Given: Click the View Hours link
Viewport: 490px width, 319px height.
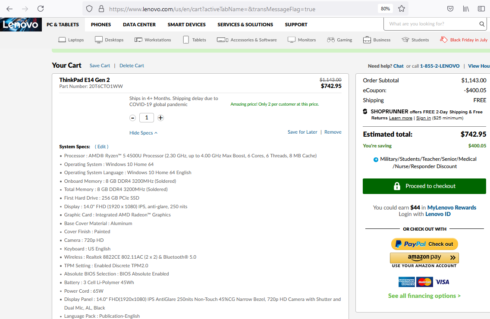Looking at the screenshot, I should 479,66.
